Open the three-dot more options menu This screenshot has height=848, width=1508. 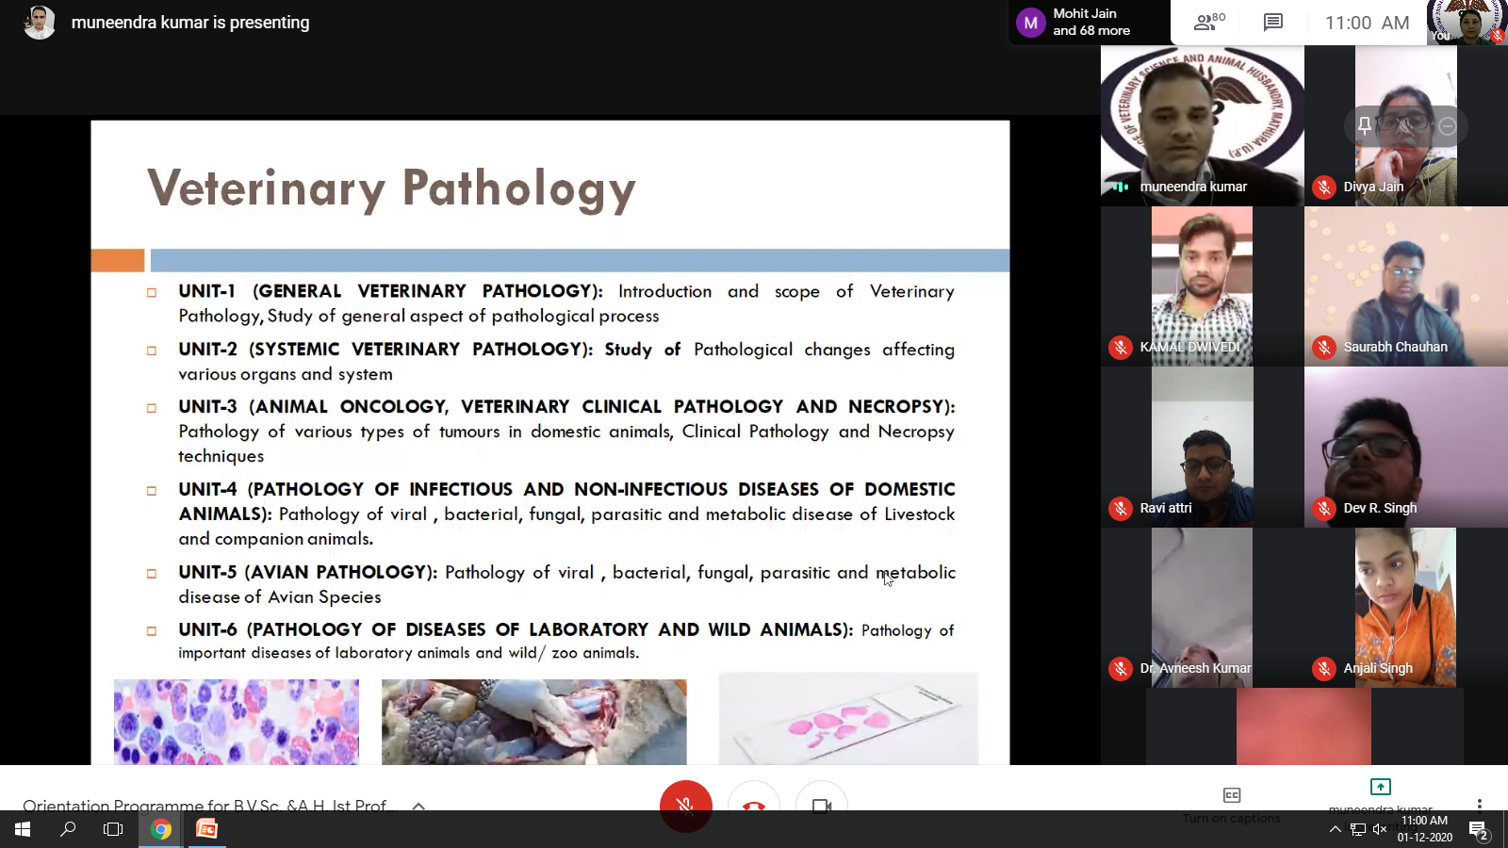(1480, 805)
